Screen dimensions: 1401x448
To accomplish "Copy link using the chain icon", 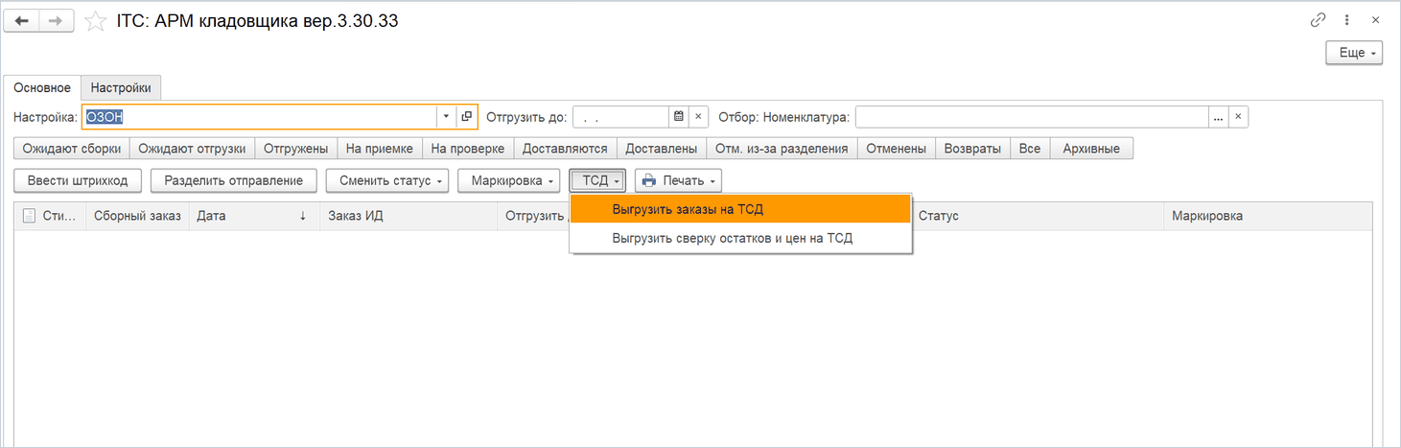I will point(1319,20).
